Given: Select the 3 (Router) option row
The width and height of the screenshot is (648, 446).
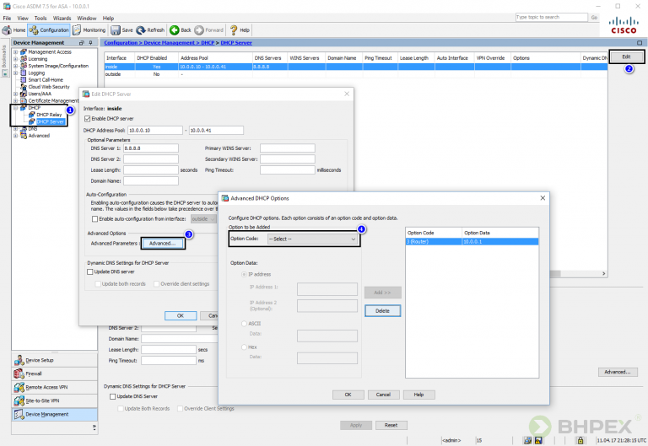Looking at the screenshot, I should tap(472, 241).
